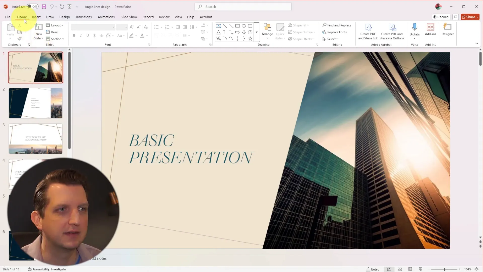Toggle Notes pane in status bar
The height and width of the screenshot is (272, 483).
(373, 269)
